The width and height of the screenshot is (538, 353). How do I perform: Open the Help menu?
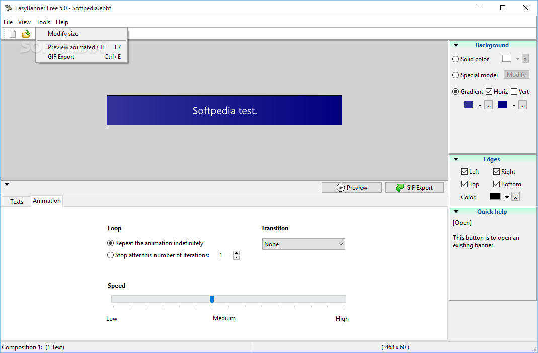(62, 22)
